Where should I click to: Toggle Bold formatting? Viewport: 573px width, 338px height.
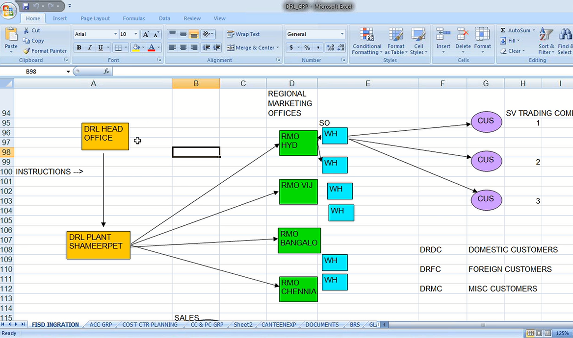point(79,48)
